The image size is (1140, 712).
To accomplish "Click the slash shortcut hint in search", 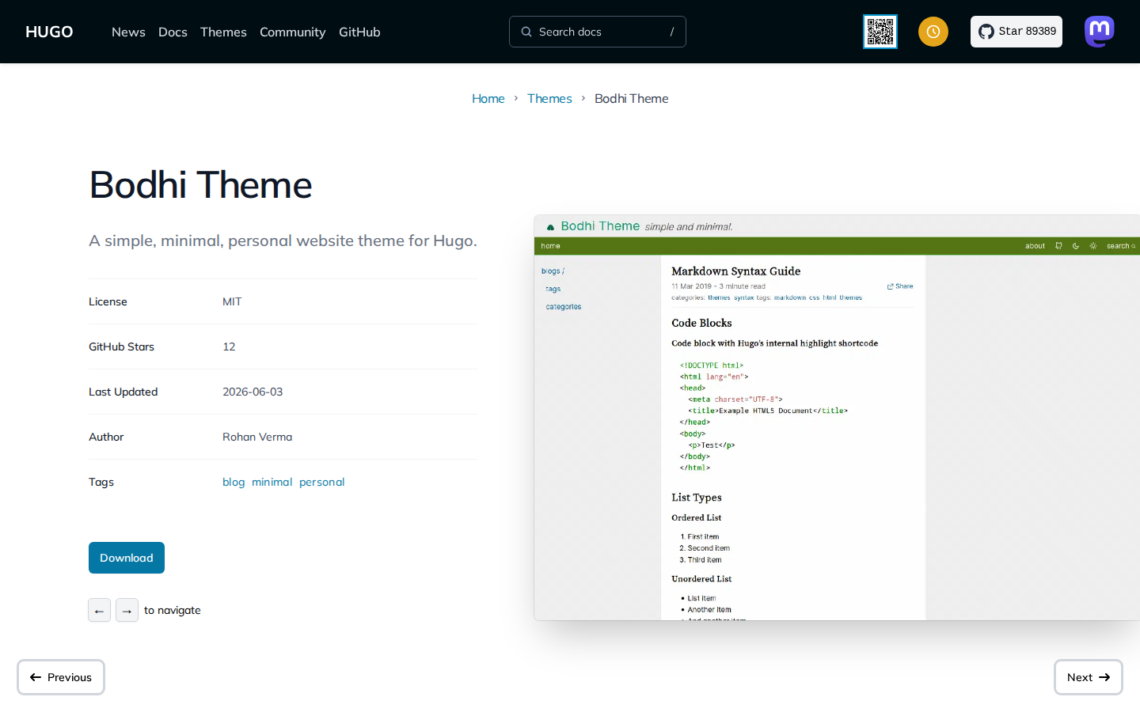I will [x=672, y=32].
